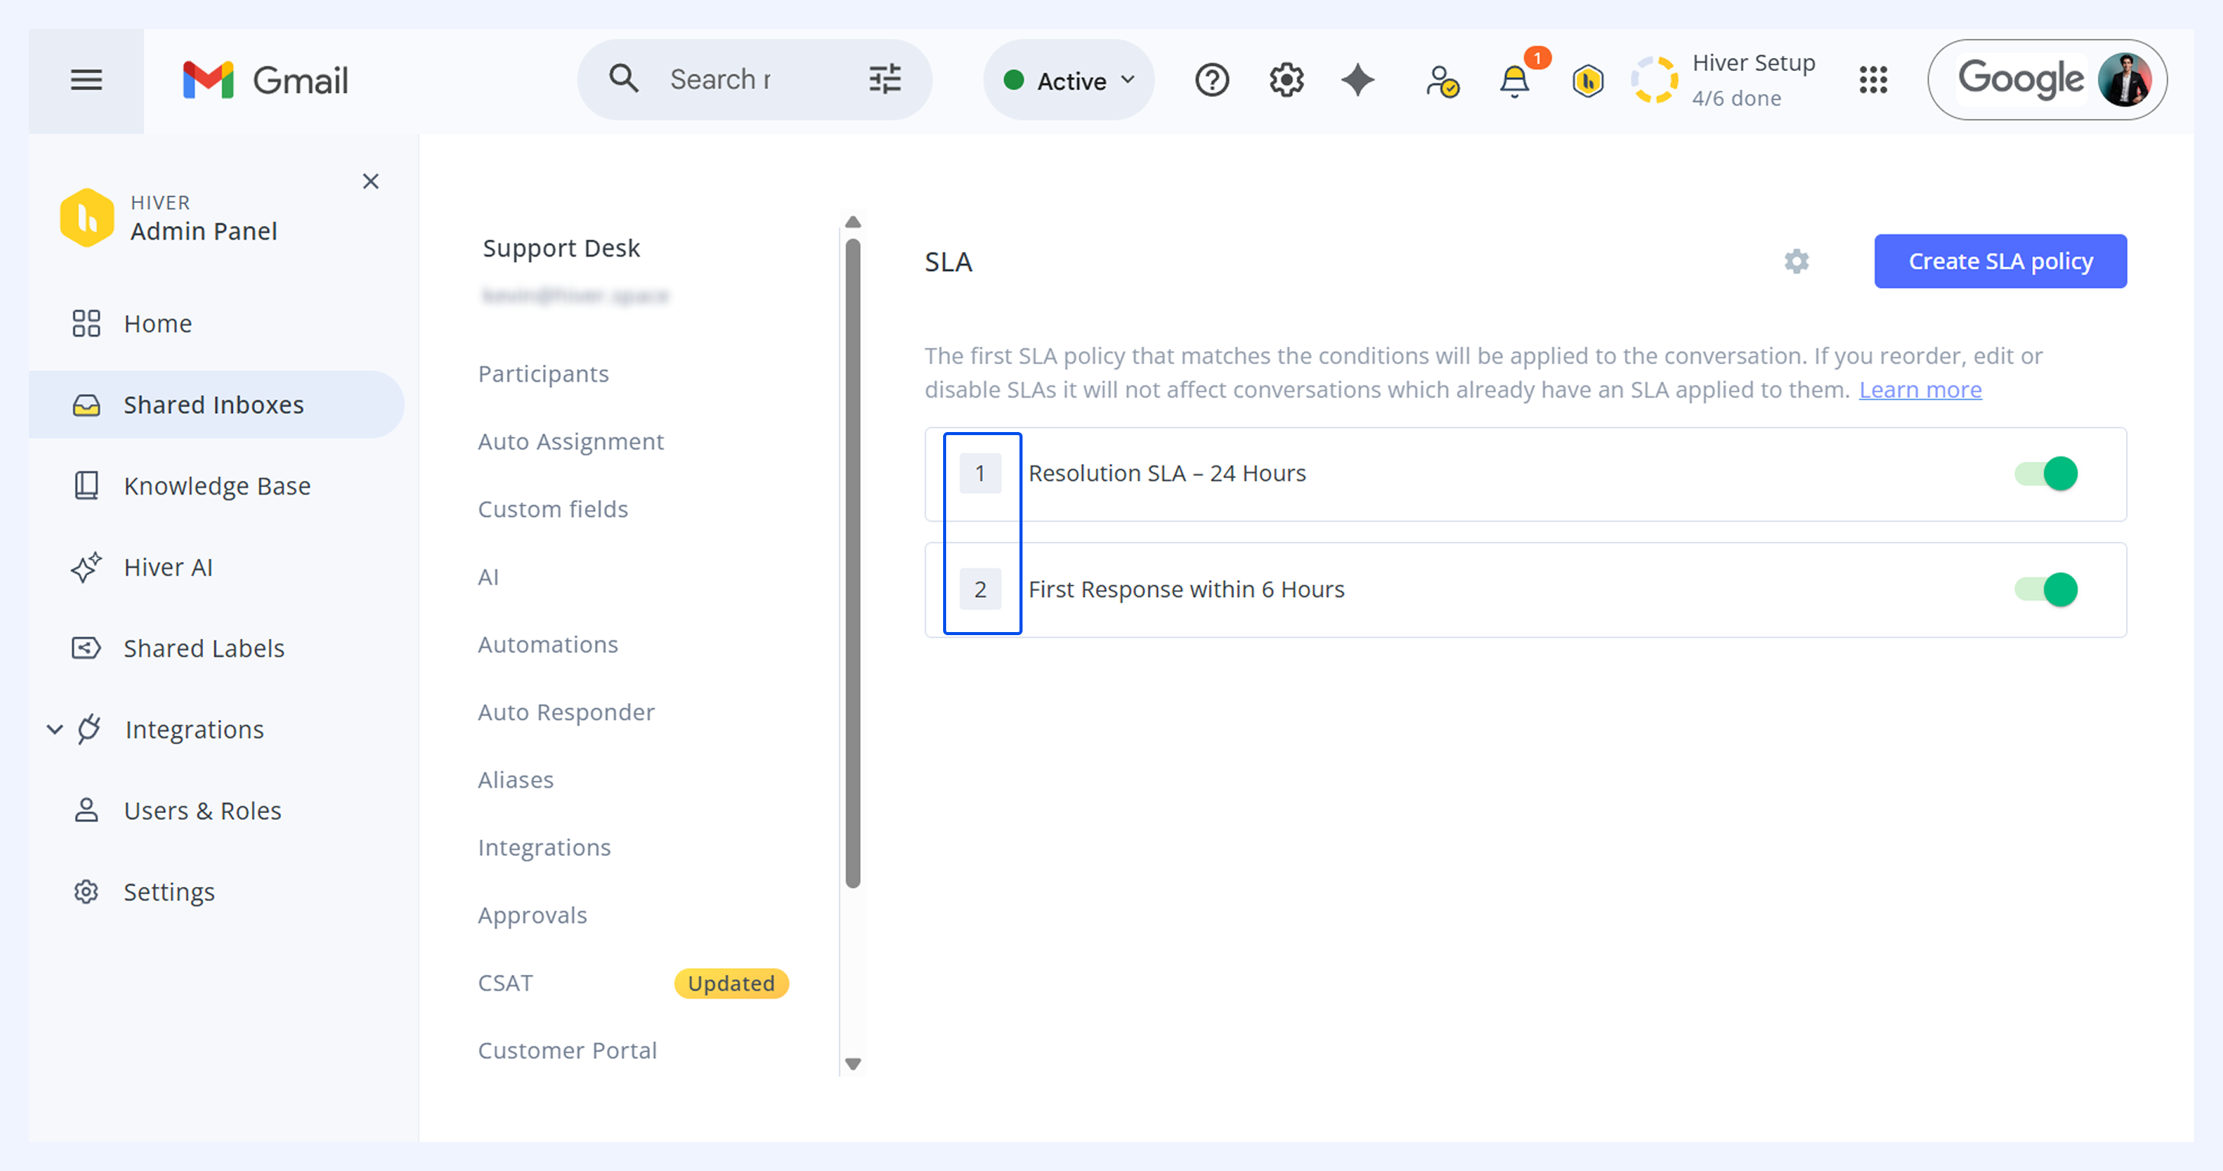Open Custom fields inbox setting
Image resolution: width=2223 pixels, height=1171 pixels.
(x=553, y=509)
